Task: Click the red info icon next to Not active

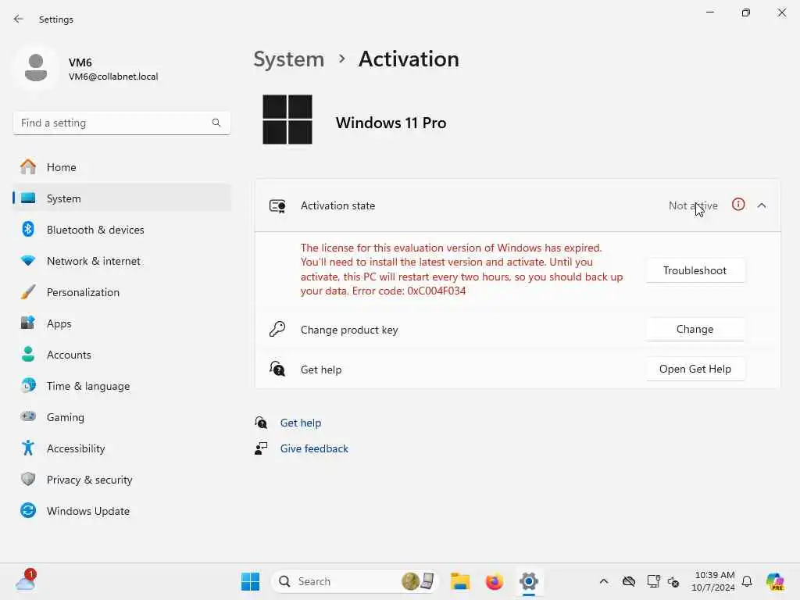Action: [738, 205]
